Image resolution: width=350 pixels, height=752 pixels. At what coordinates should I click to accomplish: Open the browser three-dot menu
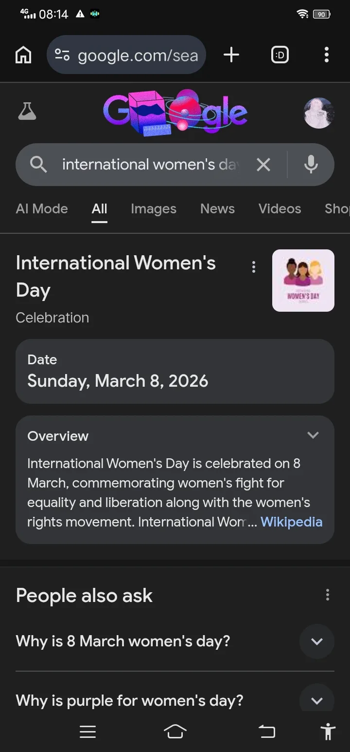click(326, 55)
